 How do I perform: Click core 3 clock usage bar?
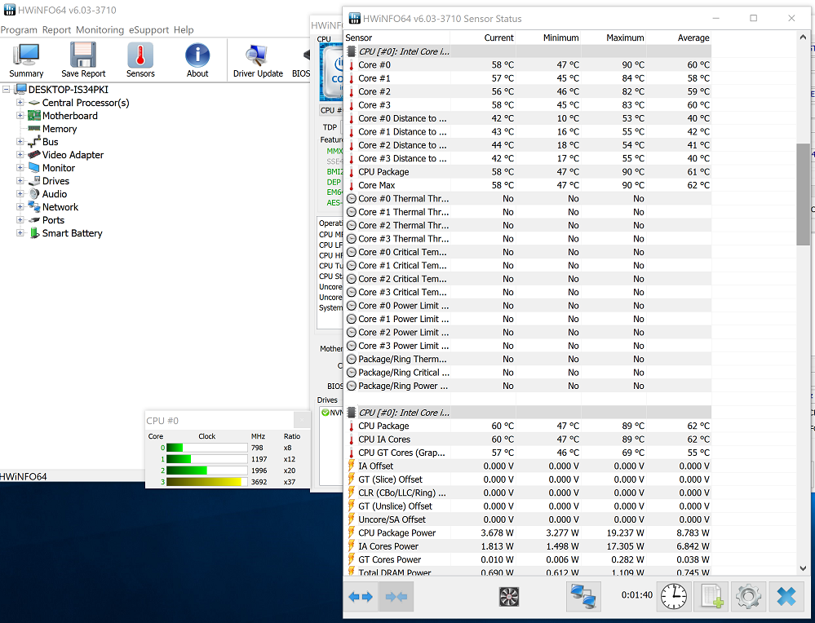pyautogui.click(x=207, y=482)
